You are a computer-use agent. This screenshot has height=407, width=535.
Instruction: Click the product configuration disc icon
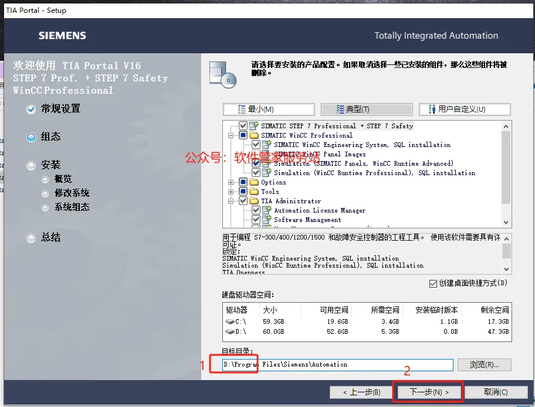click(223, 74)
